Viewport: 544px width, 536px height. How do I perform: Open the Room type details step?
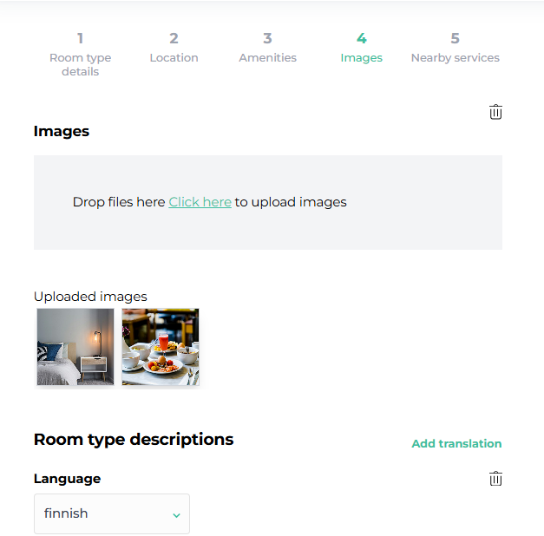point(80,64)
